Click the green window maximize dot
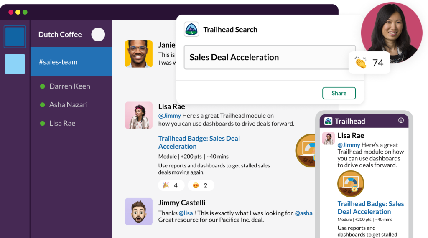 pyautogui.click(x=25, y=12)
